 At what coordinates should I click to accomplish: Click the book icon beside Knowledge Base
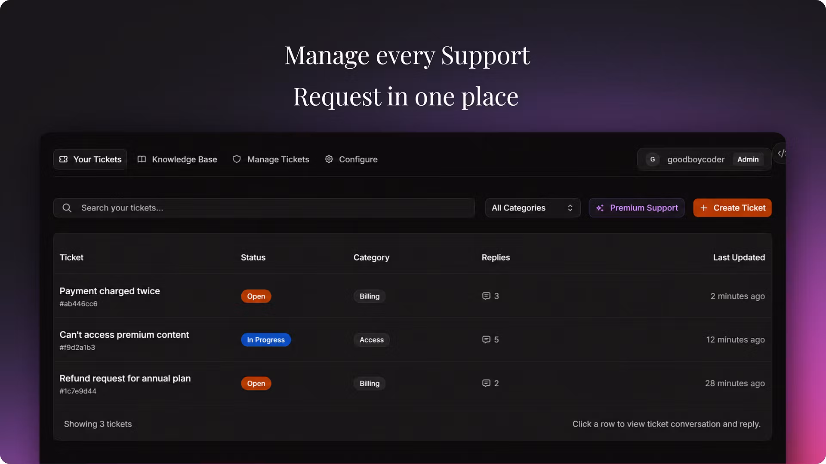click(142, 159)
